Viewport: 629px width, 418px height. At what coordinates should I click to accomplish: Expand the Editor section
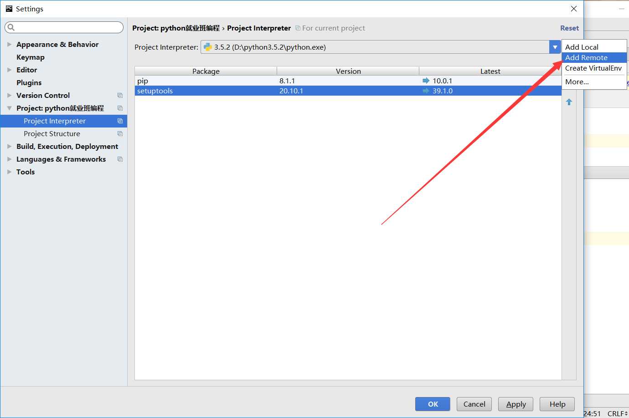pos(9,70)
